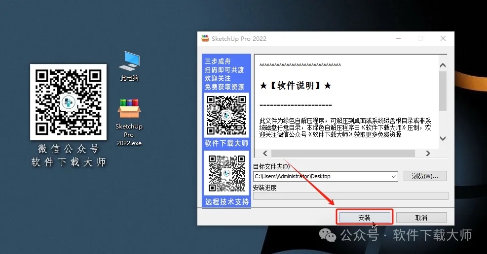The width and height of the screenshot is (487, 254).
Task: Click the 软件下载大师 QR code in sidebar
Action: pyautogui.click(x=226, y=115)
